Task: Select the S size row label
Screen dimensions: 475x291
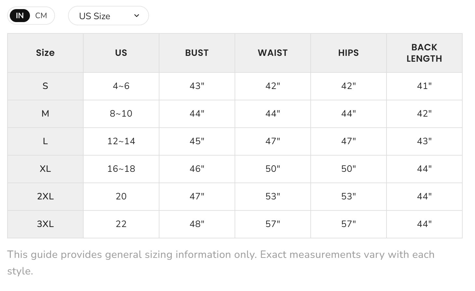Action: point(45,86)
